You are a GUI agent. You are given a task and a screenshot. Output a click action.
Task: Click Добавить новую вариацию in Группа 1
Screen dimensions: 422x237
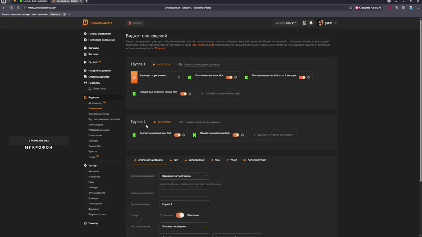click(221, 94)
